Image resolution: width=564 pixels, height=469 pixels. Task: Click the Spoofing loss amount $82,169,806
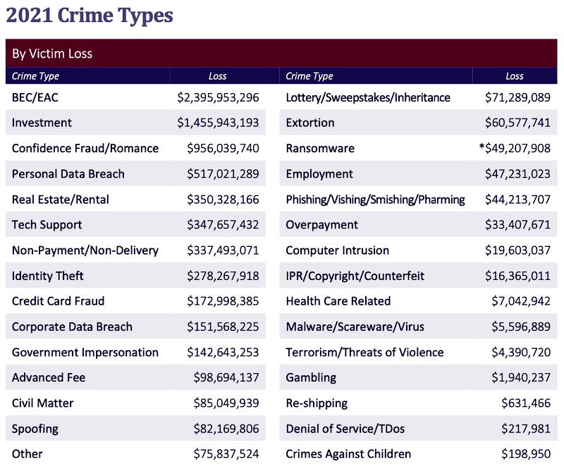click(226, 429)
